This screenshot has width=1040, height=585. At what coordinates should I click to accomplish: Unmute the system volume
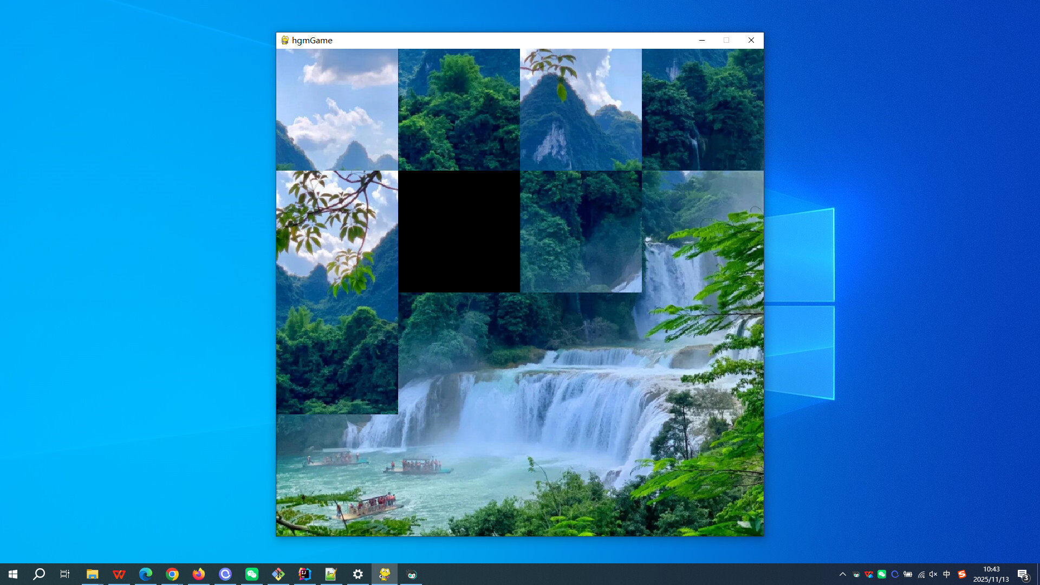coord(933,574)
